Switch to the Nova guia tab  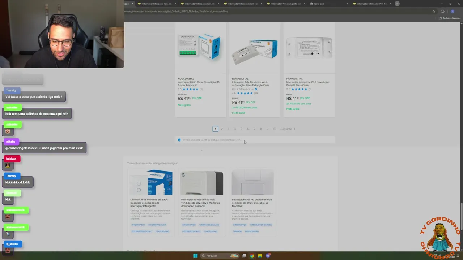pos(330,4)
